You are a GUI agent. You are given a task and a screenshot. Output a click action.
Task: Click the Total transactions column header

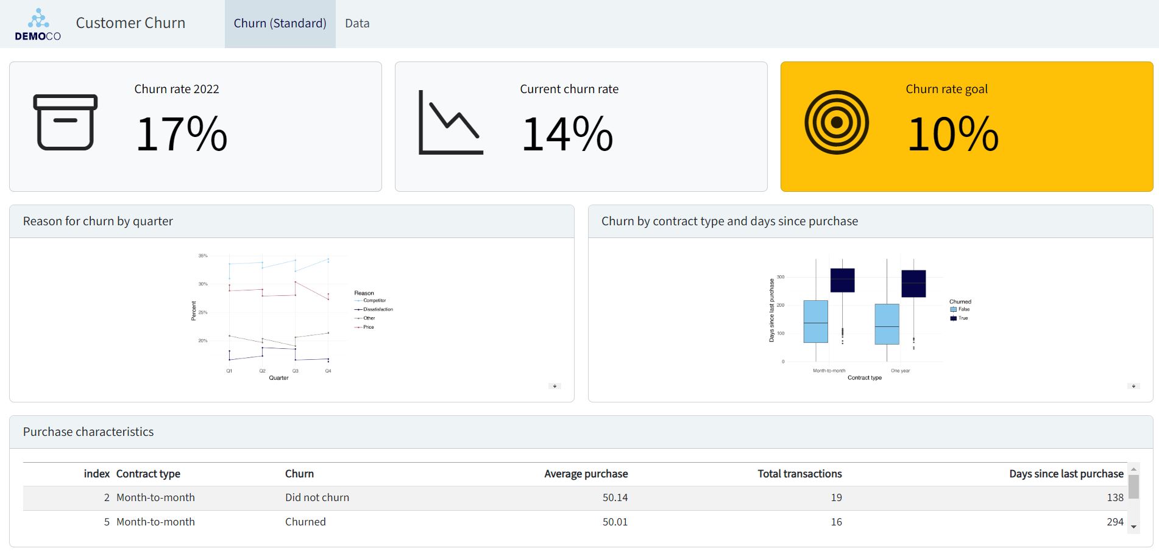799,474
